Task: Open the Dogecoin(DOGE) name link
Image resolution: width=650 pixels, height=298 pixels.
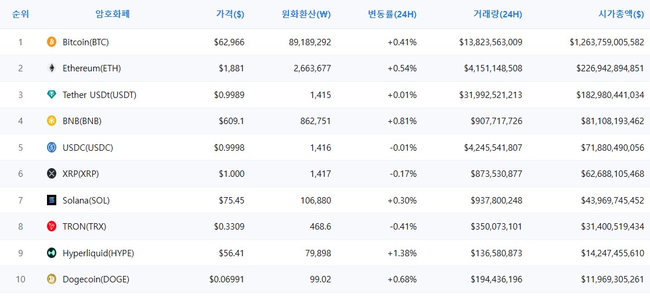Action: pos(96,279)
